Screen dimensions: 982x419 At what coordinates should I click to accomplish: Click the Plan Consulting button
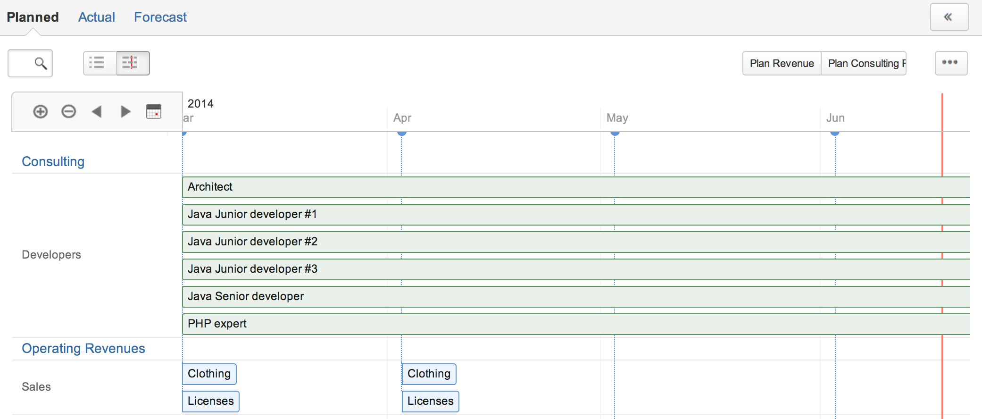click(864, 64)
